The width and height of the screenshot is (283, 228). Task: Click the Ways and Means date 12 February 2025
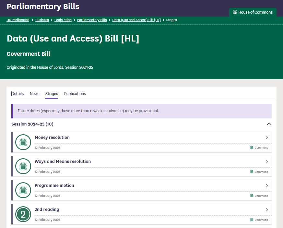47,172
